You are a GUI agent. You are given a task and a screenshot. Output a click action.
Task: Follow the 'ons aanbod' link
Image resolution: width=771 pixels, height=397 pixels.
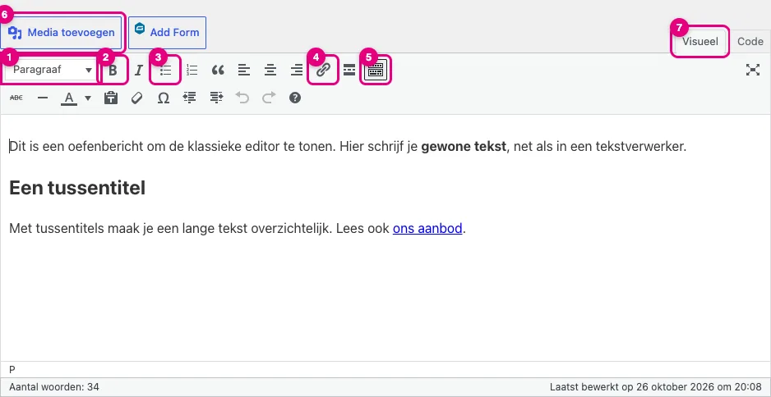coord(427,229)
